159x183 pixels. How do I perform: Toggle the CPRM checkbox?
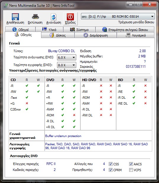point(111,170)
